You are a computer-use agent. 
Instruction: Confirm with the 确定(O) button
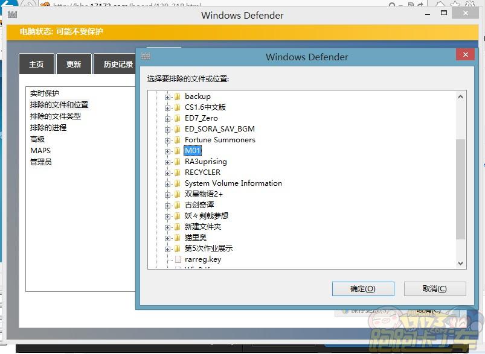click(363, 289)
